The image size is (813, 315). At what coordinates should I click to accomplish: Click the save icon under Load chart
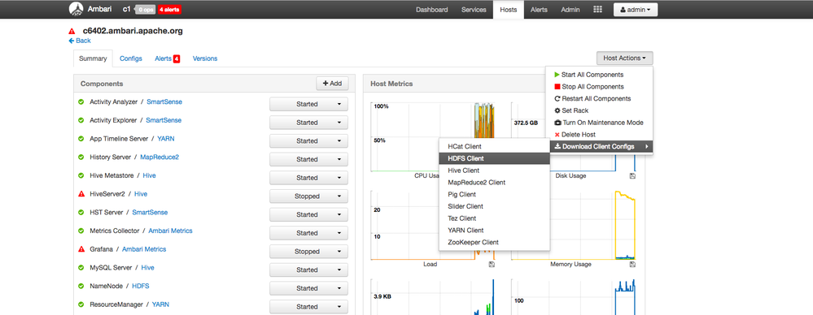tap(492, 265)
